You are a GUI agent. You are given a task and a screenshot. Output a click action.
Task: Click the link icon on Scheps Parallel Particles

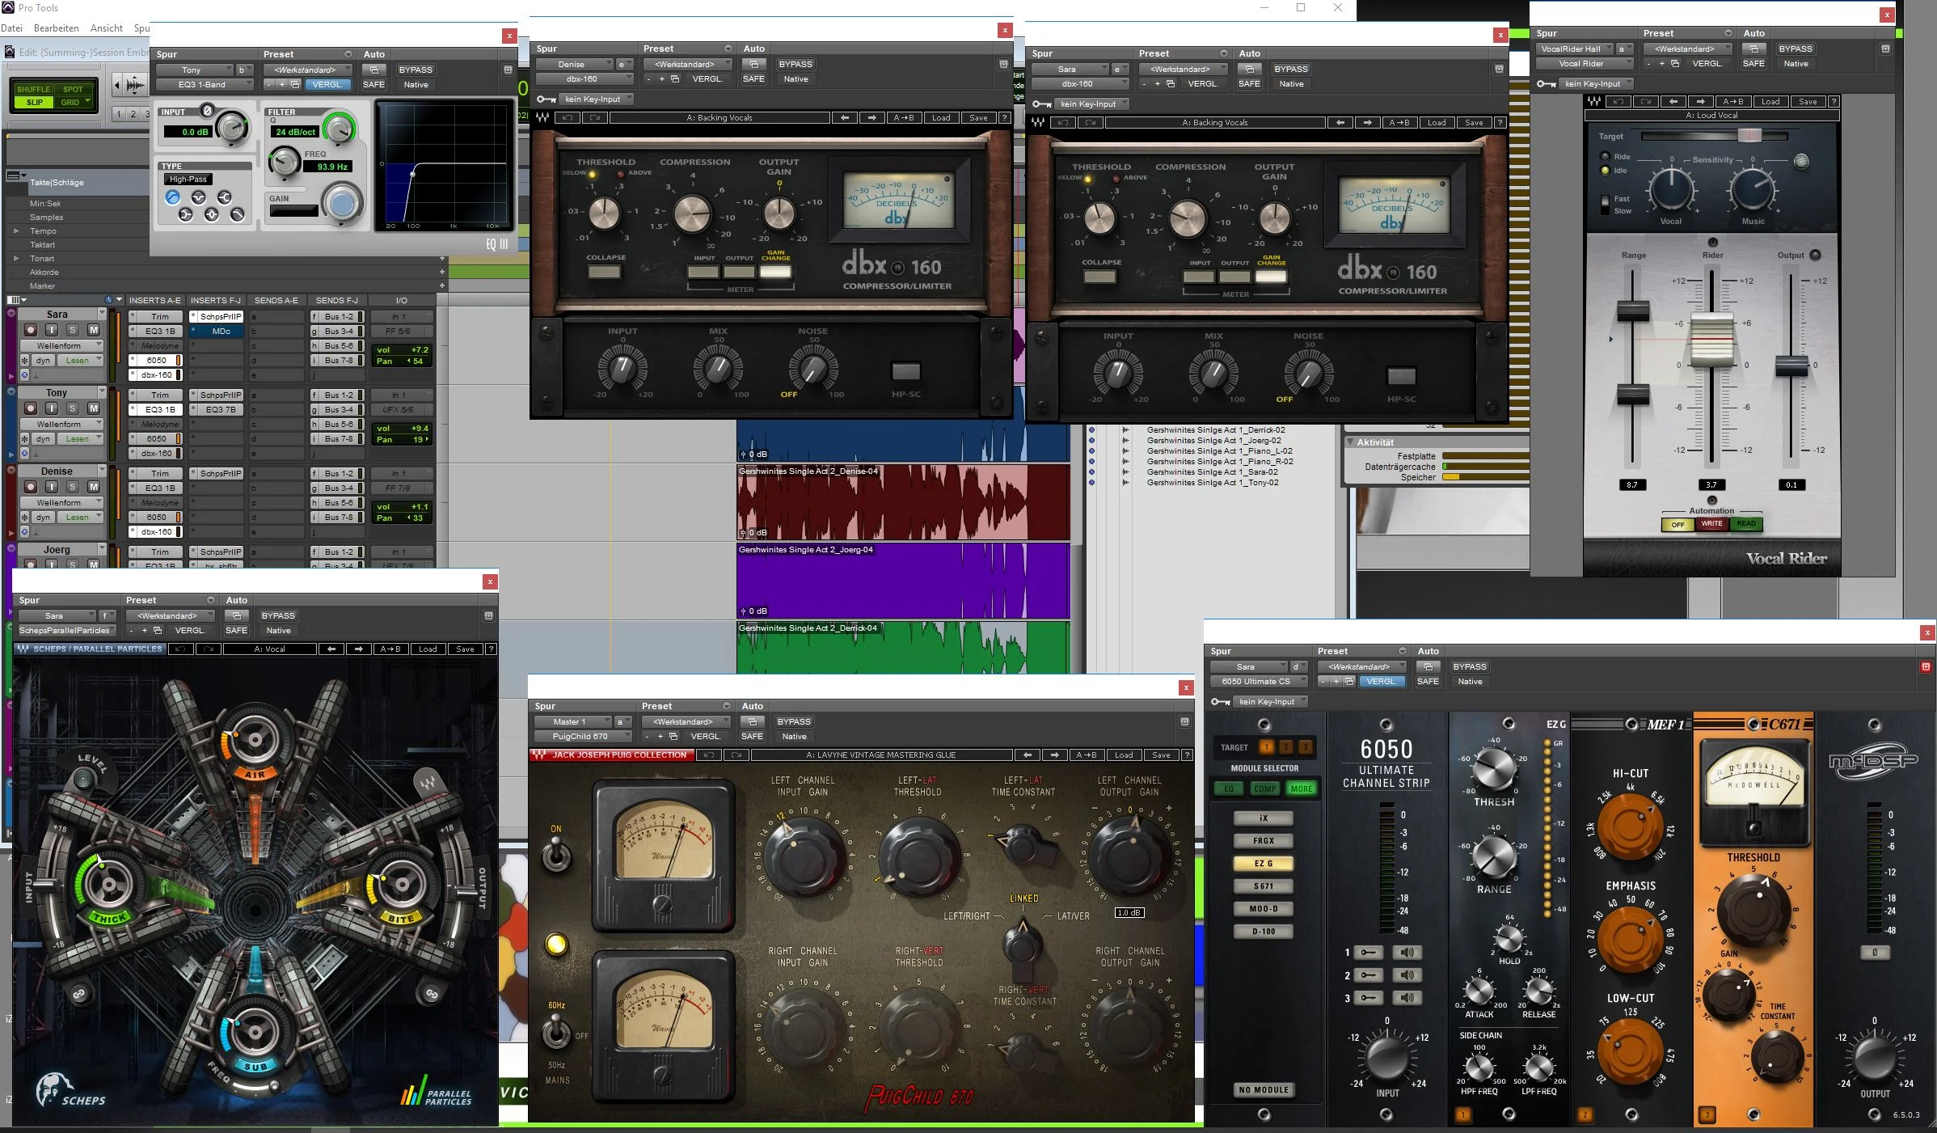pos(80,993)
